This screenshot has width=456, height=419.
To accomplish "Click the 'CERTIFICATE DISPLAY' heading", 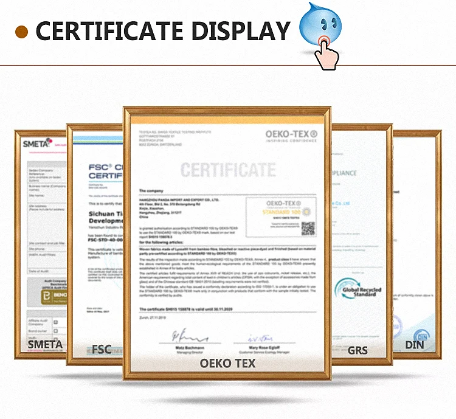I will click(x=163, y=31).
